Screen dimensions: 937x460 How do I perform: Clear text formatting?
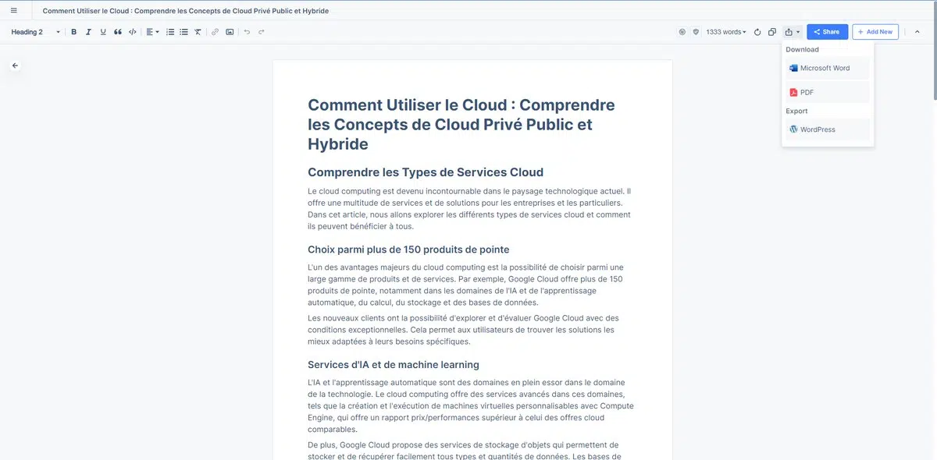[x=198, y=32]
